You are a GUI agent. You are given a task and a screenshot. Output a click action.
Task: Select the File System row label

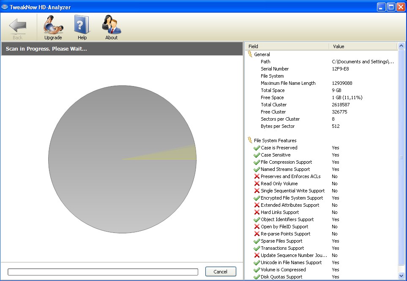click(x=272, y=76)
